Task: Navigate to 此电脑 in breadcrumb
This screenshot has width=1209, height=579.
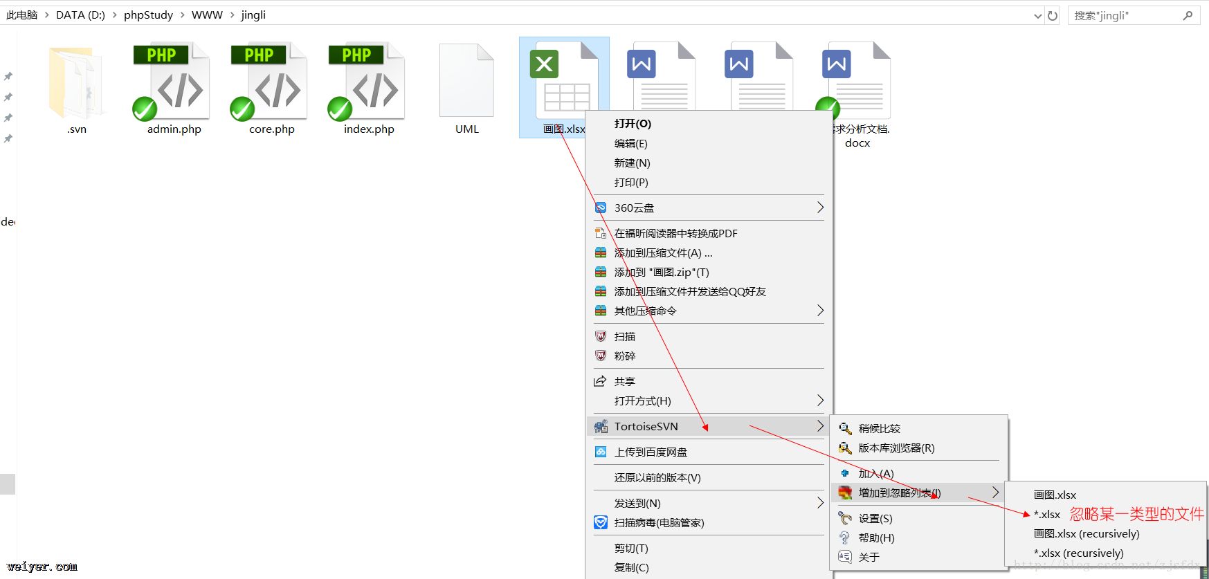Action: [21, 15]
